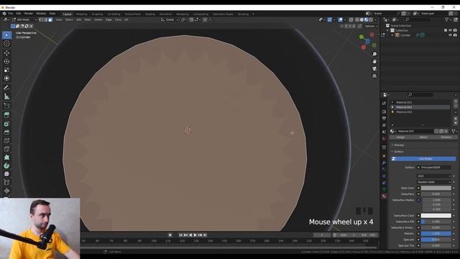The height and width of the screenshot is (259, 460).
Task: Open the Tool properties tab icon
Action: pos(384,104)
